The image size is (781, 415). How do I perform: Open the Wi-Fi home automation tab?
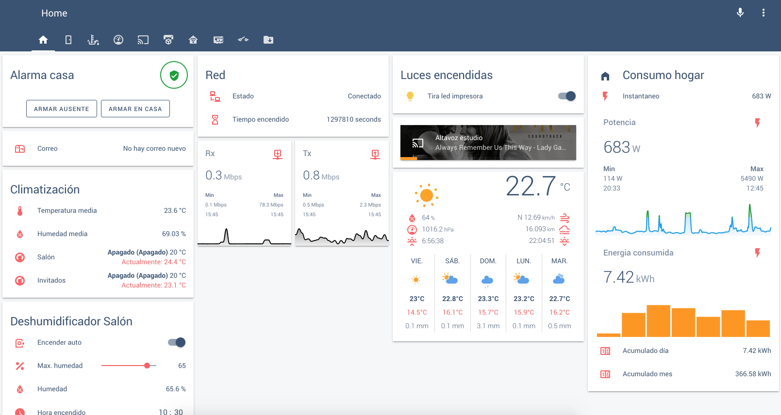coord(193,40)
